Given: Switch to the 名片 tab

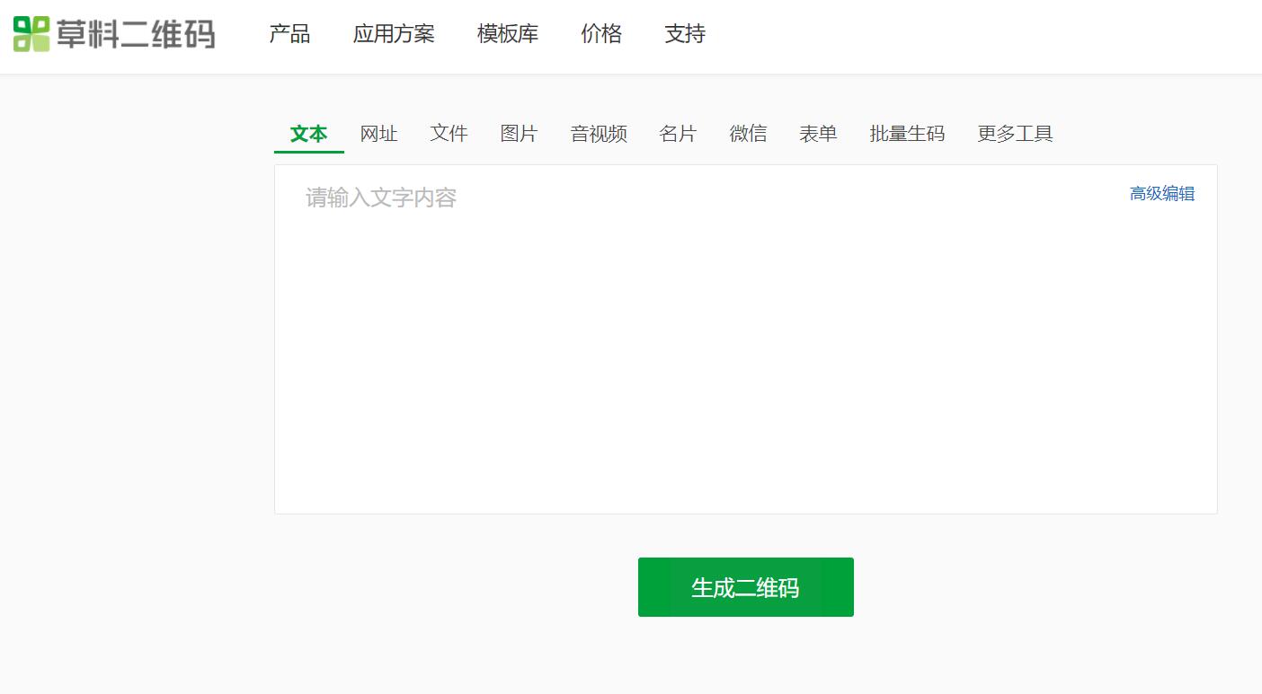Looking at the screenshot, I should pos(678,133).
